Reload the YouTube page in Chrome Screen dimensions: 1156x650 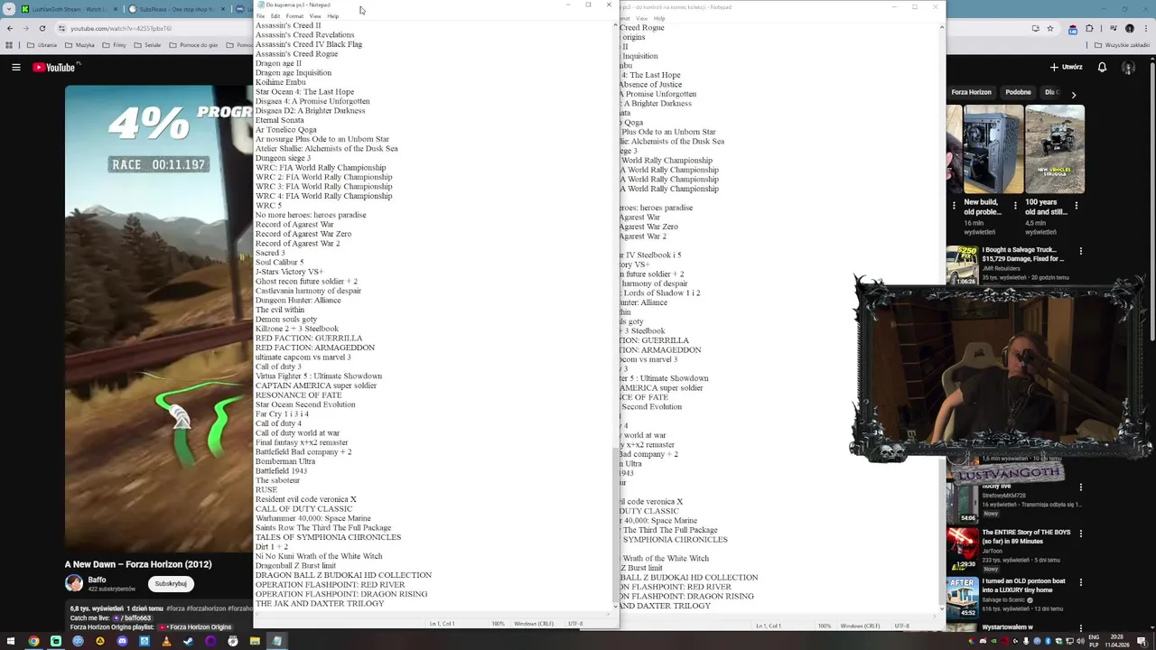(42, 28)
